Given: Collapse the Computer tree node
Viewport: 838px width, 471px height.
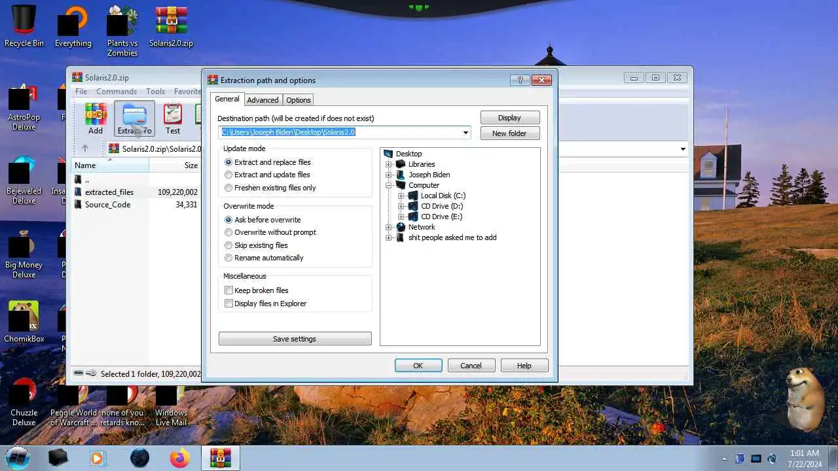Looking at the screenshot, I should click(x=388, y=185).
